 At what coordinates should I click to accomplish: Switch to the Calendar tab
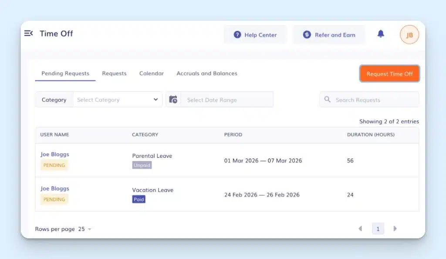pos(152,73)
